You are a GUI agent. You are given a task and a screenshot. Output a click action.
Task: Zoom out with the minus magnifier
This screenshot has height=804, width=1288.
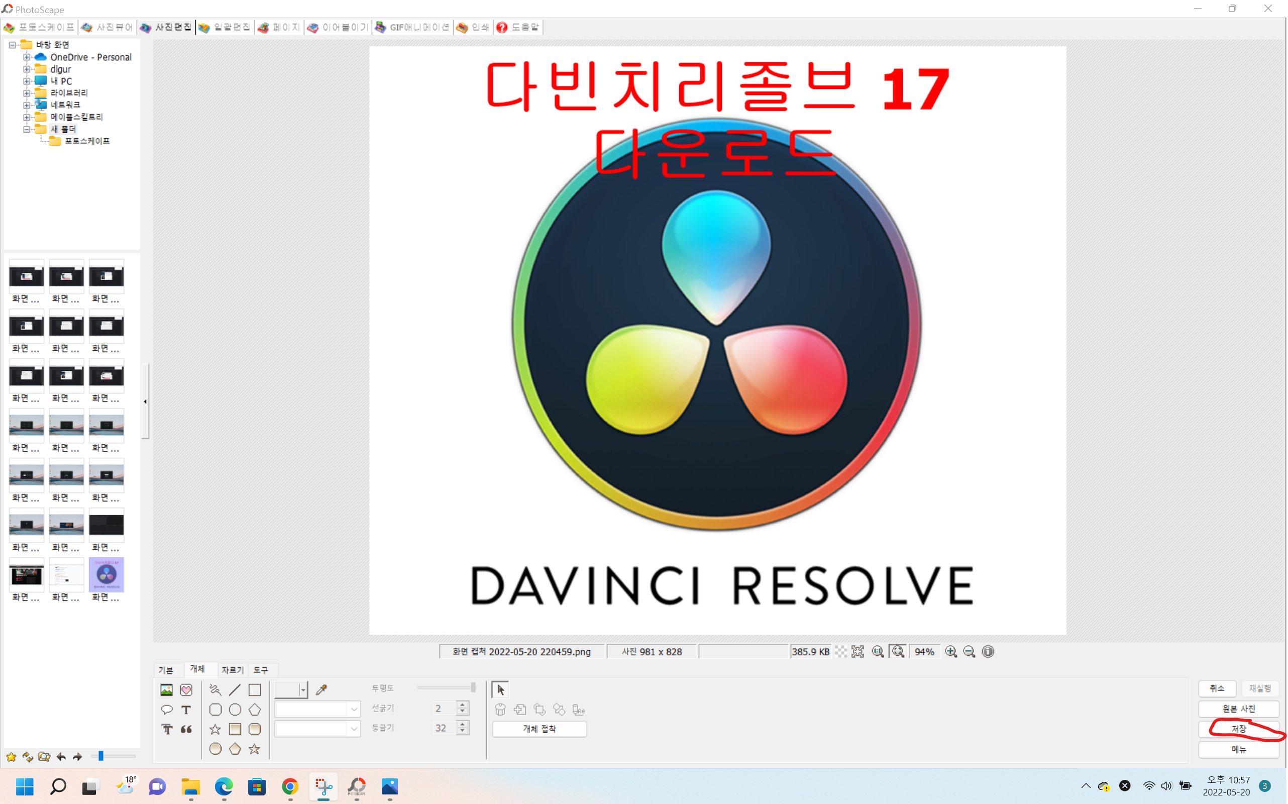pos(969,651)
